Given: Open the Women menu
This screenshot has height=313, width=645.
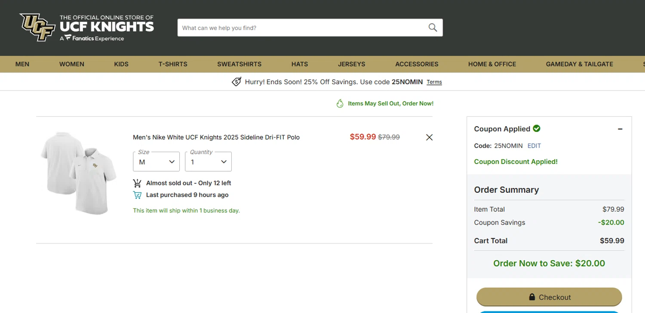Looking at the screenshot, I should 72,64.
